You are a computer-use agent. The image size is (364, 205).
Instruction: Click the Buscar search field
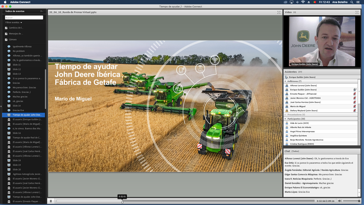[x=24, y=18]
